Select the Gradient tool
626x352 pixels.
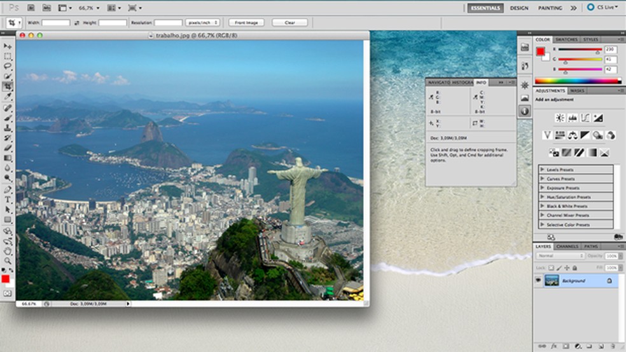pos(8,158)
